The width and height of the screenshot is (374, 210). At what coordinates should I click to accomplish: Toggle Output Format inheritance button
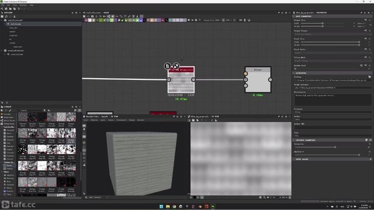pos(365,30)
